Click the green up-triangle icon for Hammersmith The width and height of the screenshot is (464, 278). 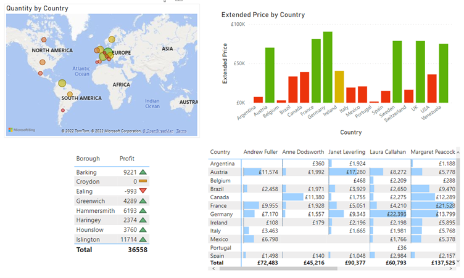pyautogui.click(x=143, y=211)
